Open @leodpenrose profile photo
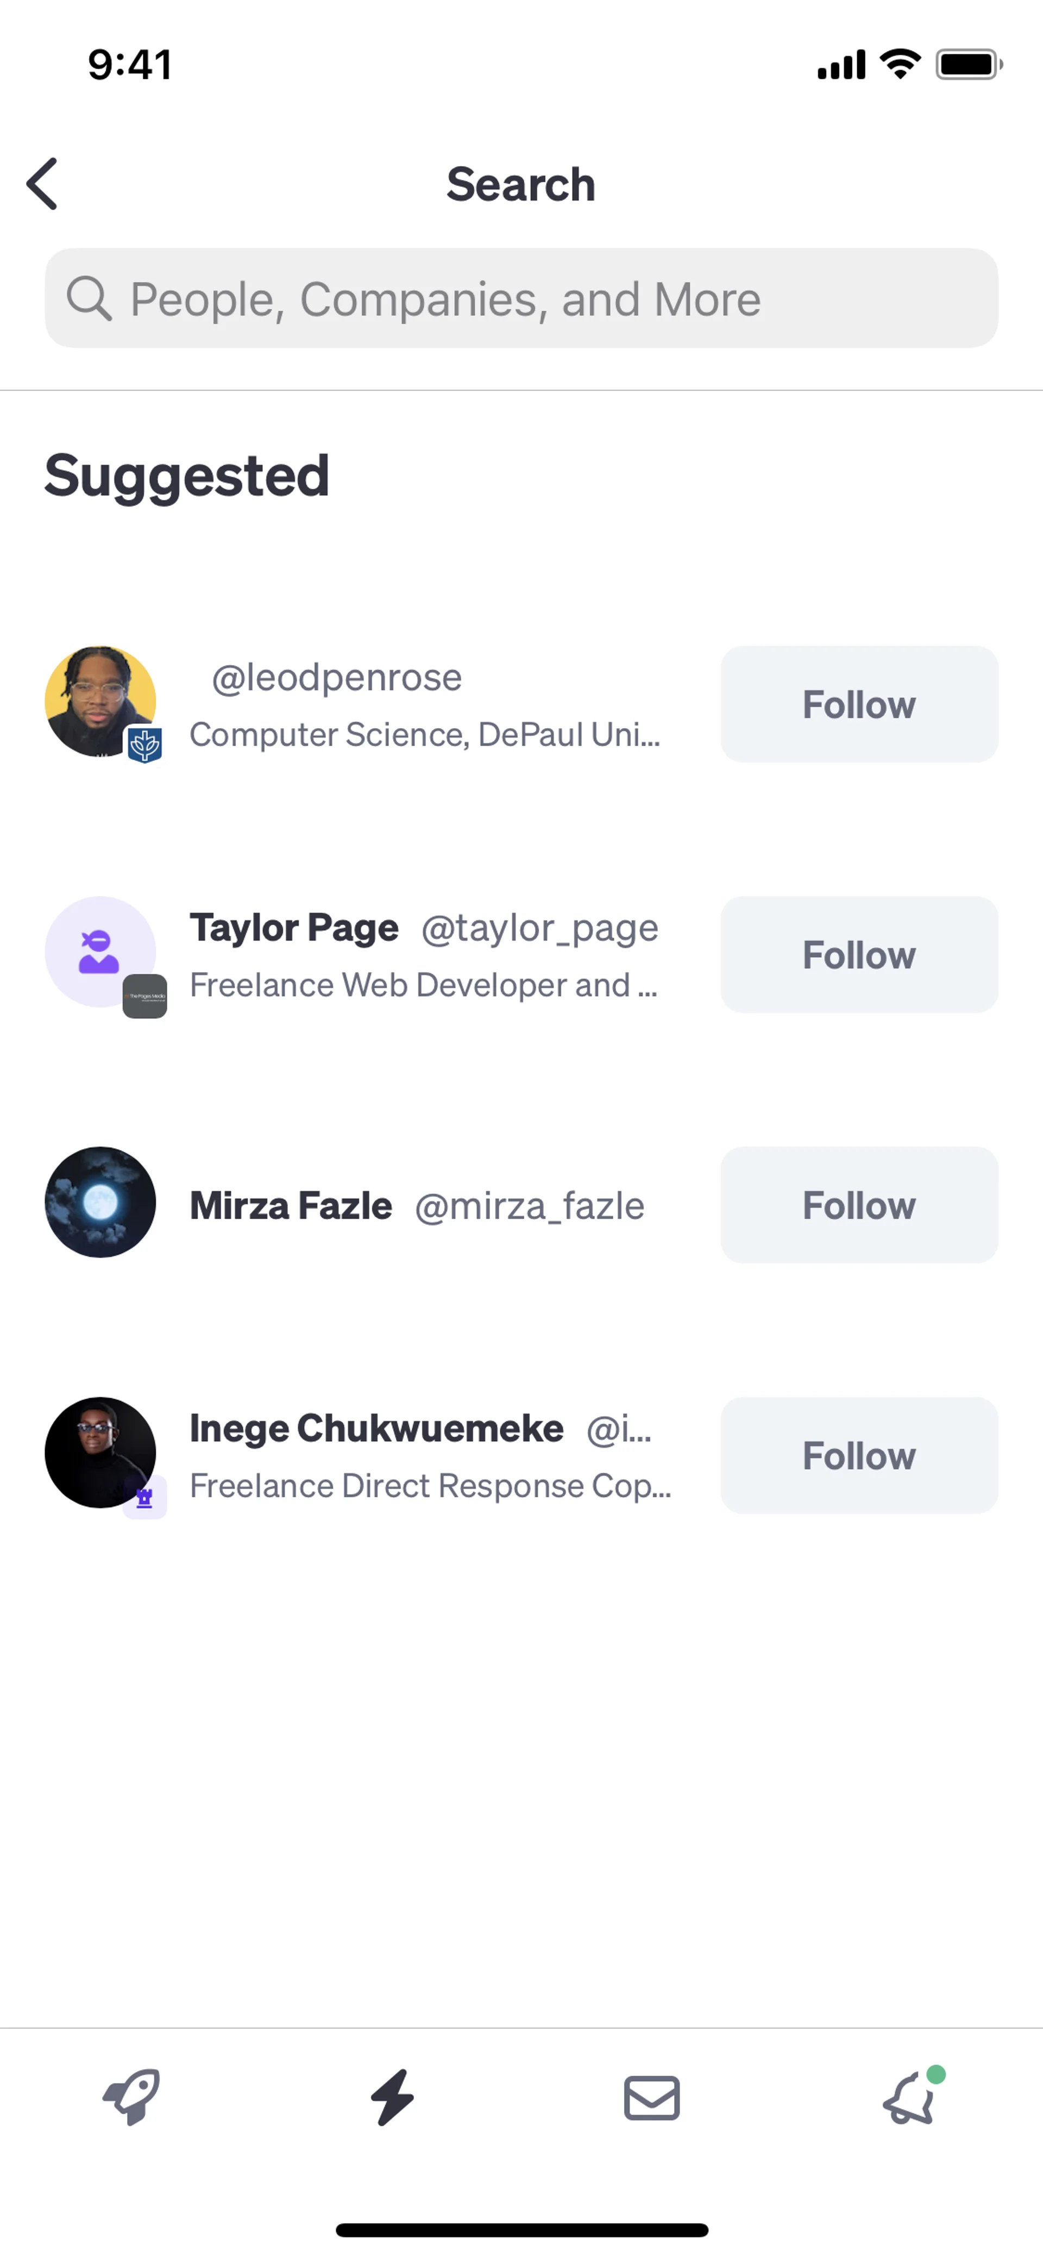This screenshot has width=1043, height=2259. (x=99, y=700)
